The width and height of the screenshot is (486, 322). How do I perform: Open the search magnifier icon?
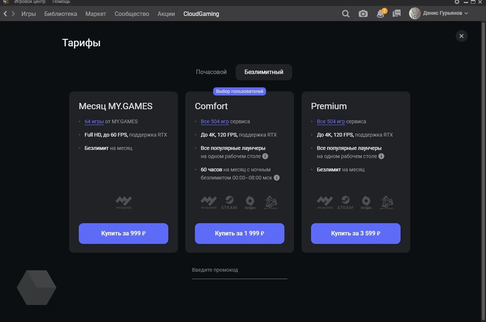point(345,14)
